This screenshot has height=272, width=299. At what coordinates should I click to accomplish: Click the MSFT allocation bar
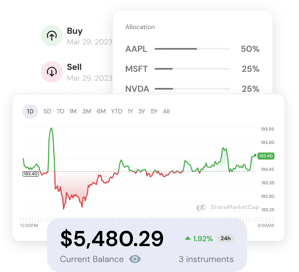coord(192,69)
